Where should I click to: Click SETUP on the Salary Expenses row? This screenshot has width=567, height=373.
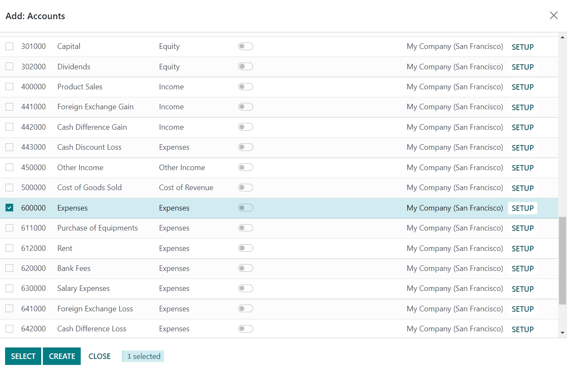pos(522,289)
